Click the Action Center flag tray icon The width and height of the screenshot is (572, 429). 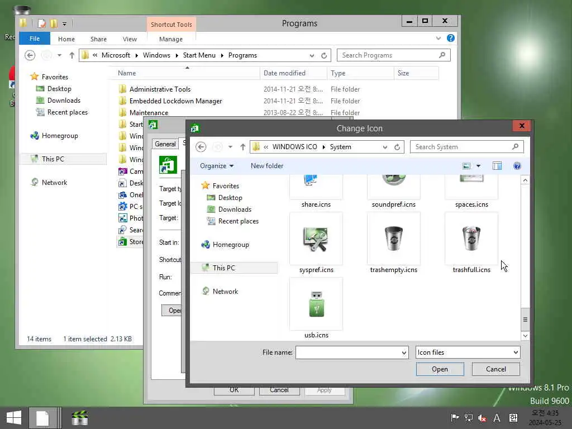coord(455,418)
